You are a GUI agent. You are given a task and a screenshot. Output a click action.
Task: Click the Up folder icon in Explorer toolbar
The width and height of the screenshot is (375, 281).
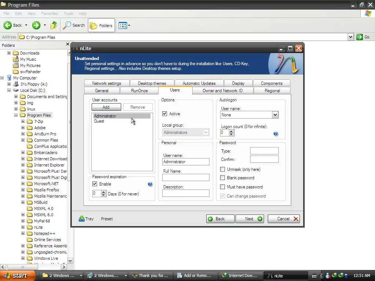pos(53,25)
